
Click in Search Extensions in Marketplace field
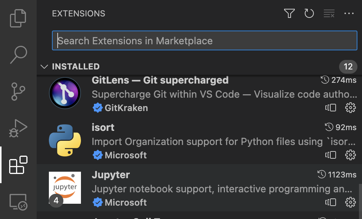pyautogui.click(x=204, y=41)
